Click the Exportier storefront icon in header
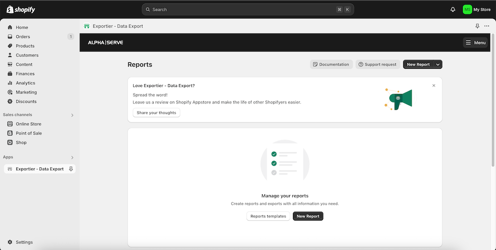496x250 pixels. [x=87, y=26]
